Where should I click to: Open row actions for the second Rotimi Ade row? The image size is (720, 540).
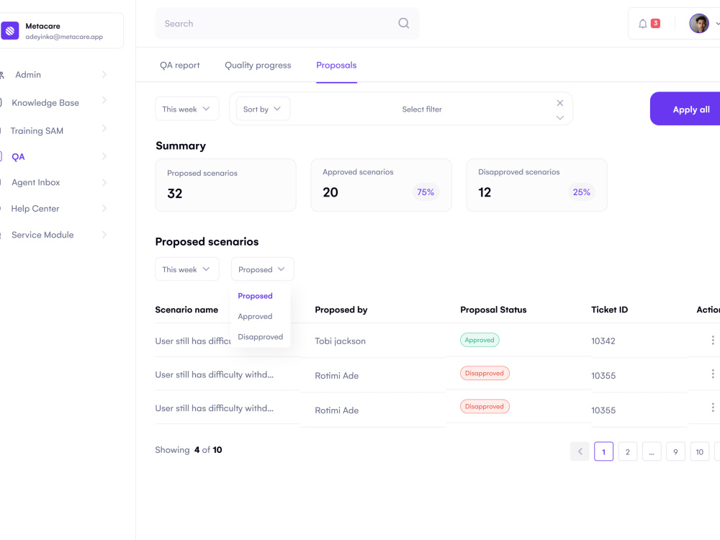(x=713, y=374)
